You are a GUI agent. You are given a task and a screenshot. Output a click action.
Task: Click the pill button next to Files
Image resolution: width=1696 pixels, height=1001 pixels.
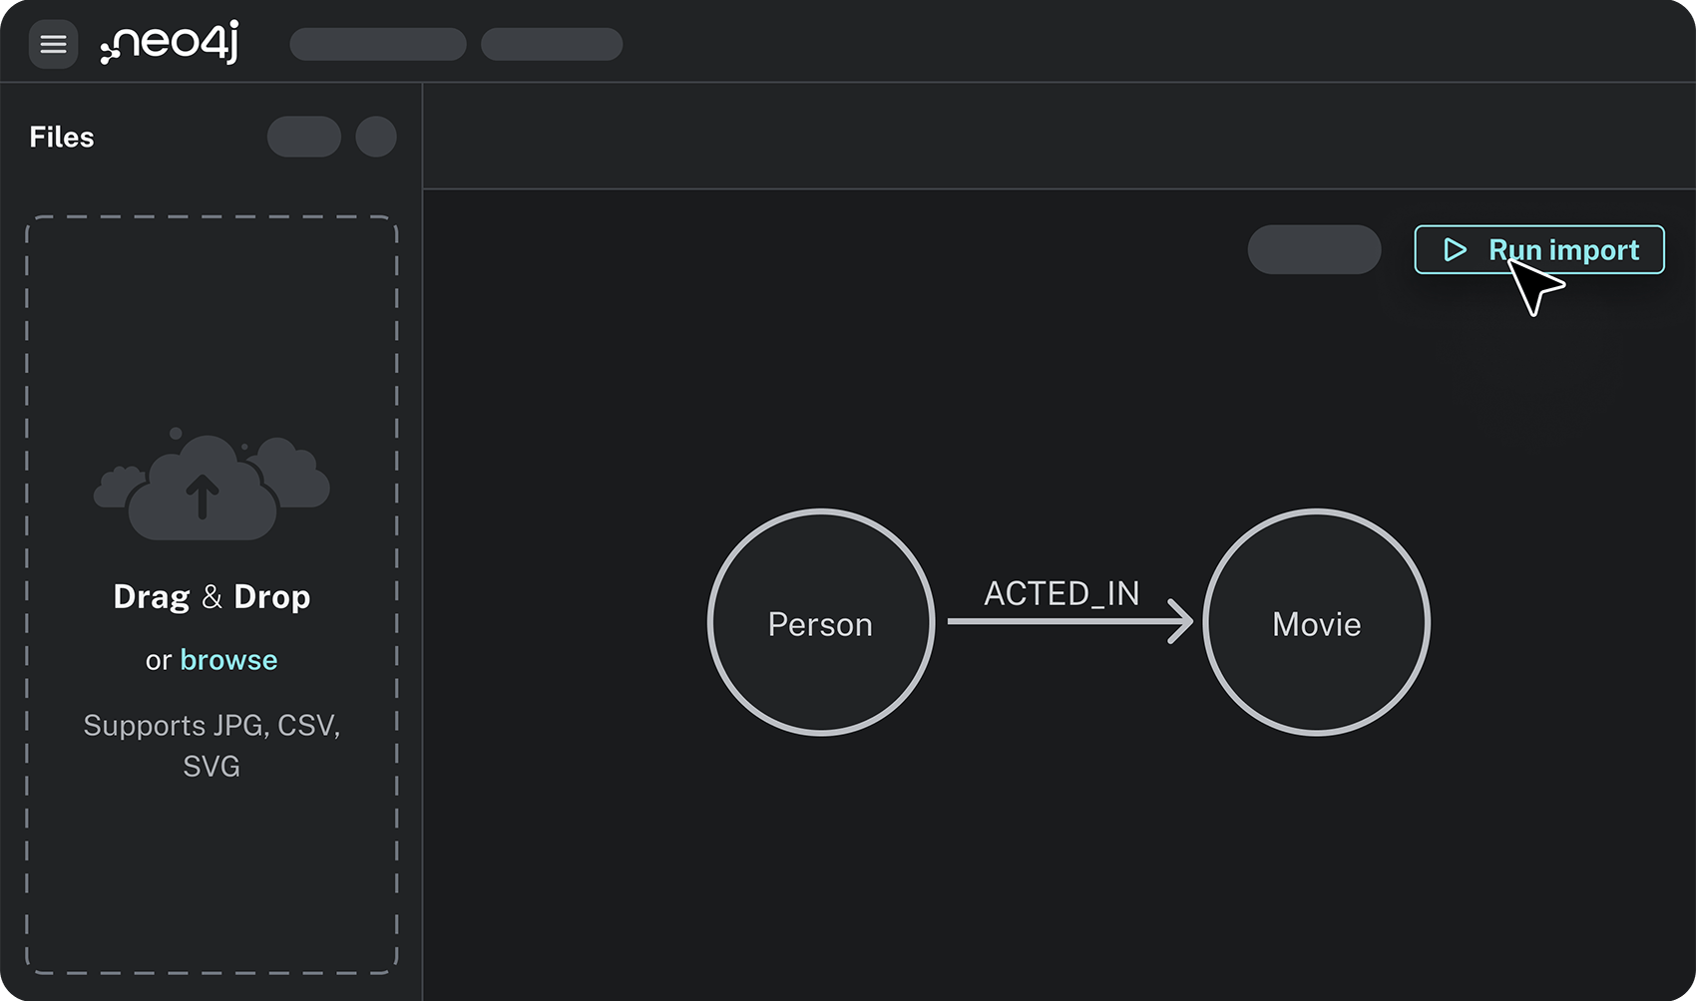(x=304, y=137)
